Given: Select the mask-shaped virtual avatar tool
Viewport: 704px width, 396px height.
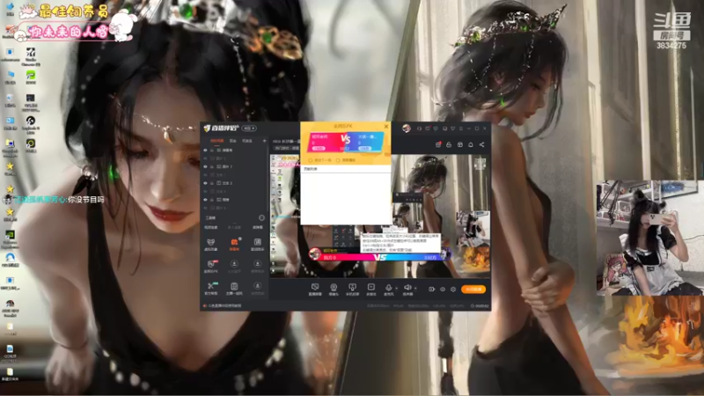Looking at the screenshot, I should (x=211, y=243).
